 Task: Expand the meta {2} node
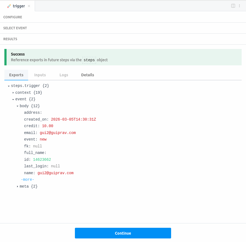coord(17,186)
